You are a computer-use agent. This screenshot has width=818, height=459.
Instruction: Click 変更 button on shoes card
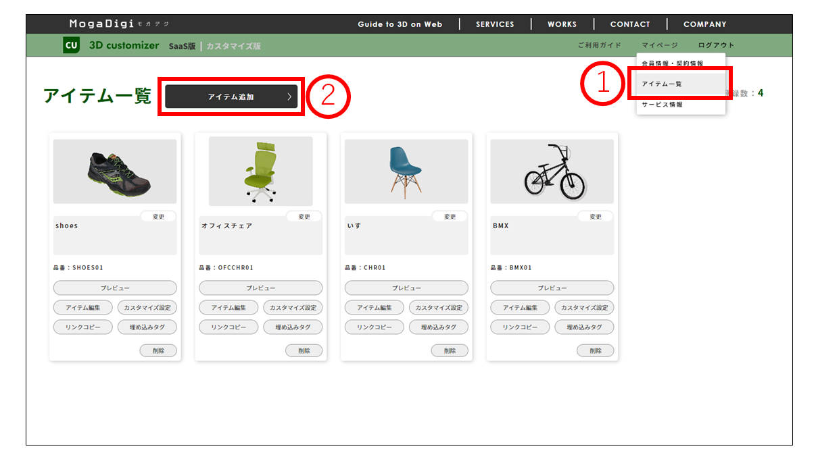click(158, 217)
